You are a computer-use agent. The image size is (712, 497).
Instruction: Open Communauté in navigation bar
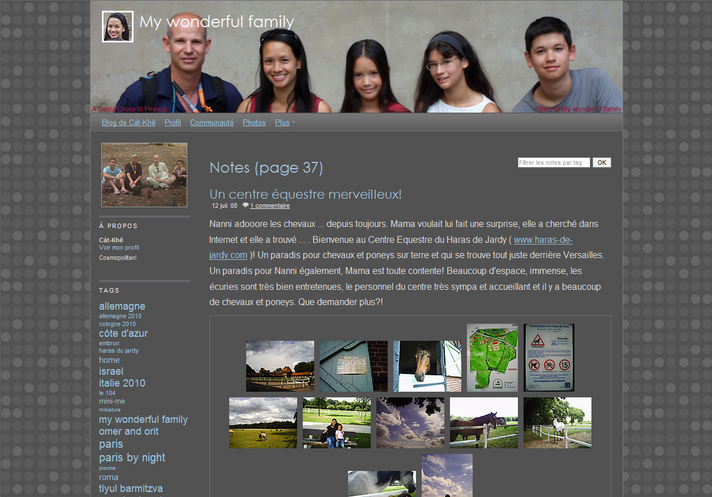[x=212, y=123]
